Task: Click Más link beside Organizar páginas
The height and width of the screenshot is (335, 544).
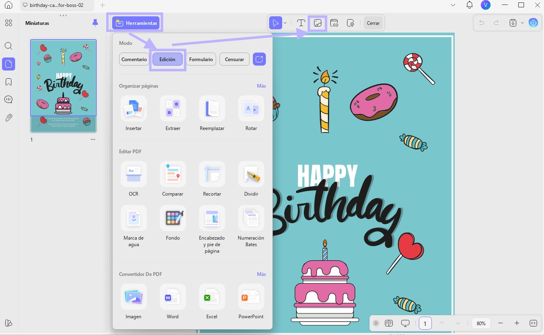Action: tap(261, 86)
